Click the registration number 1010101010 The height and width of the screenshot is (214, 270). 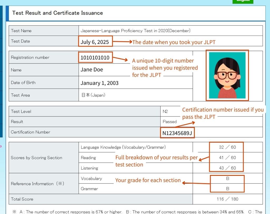95,57
